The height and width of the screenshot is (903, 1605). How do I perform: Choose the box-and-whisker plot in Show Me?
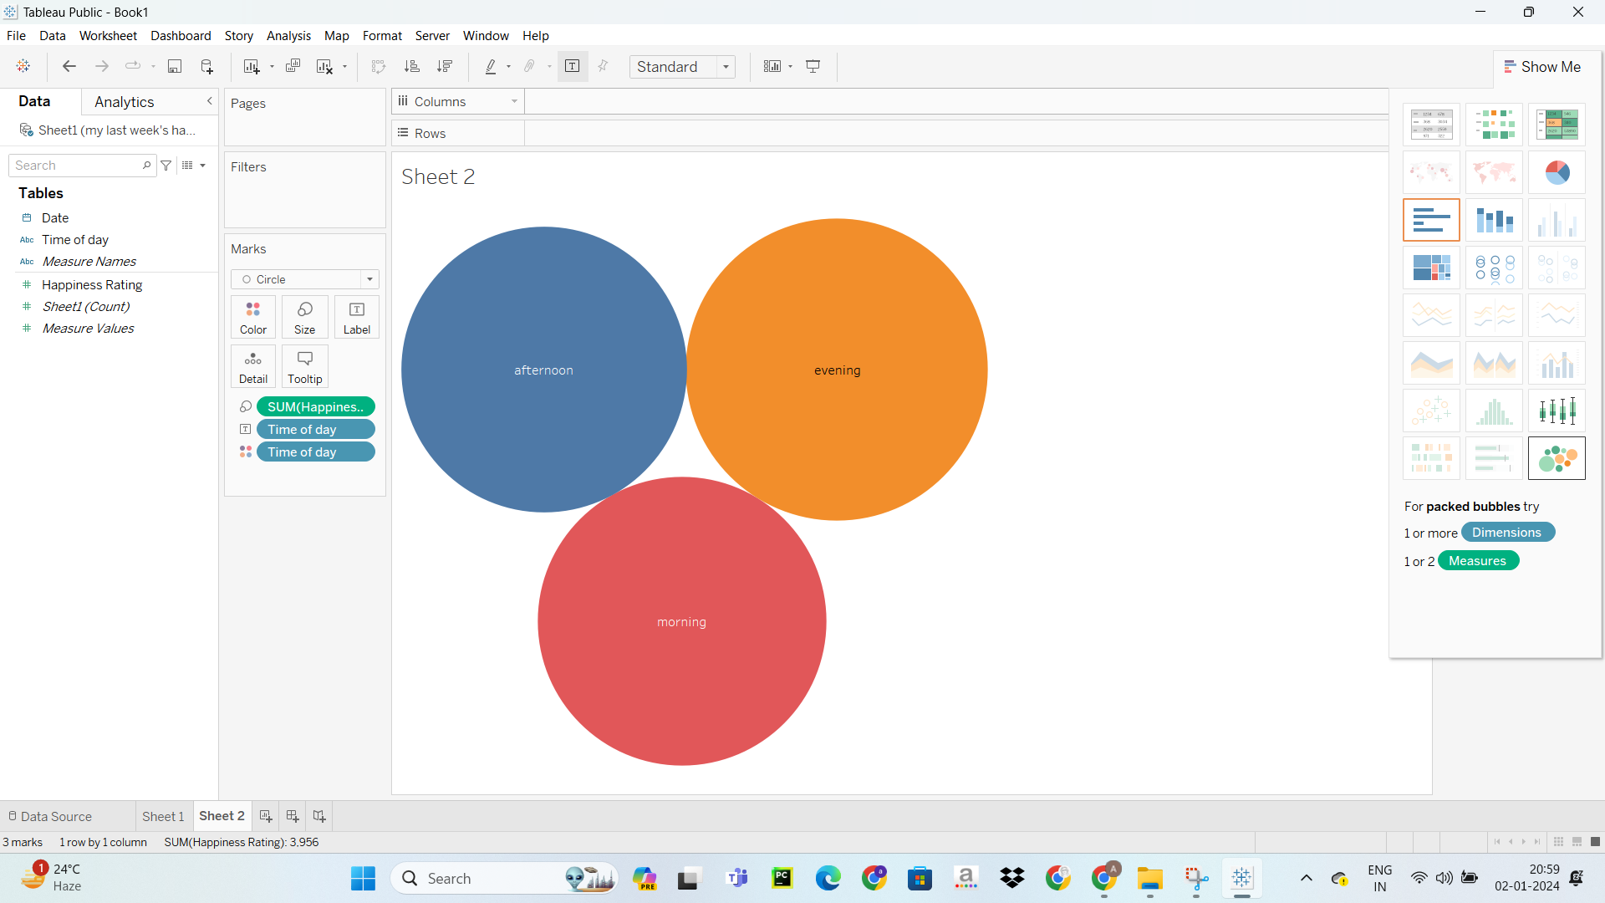click(1557, 411)
